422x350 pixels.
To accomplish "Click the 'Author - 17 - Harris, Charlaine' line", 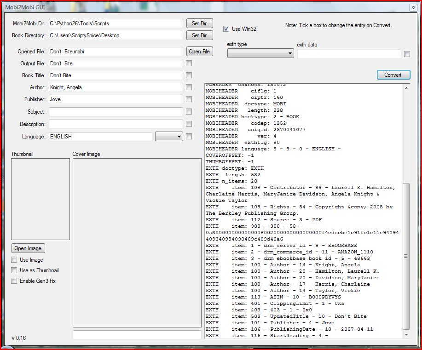I will click(288, 284).
